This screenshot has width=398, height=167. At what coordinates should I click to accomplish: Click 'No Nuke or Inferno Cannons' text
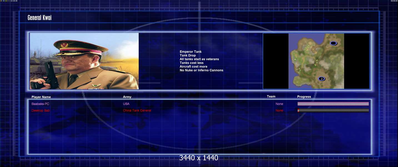[201, 70]
